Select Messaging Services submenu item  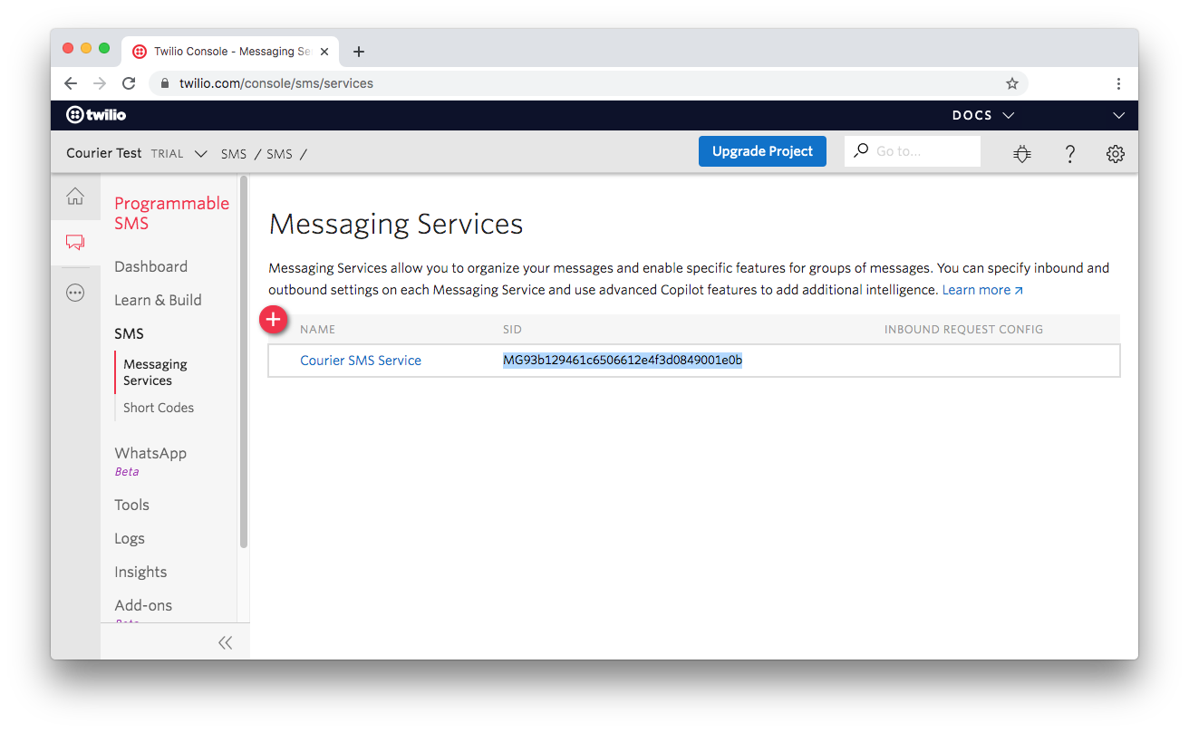(x=156, y=372)
